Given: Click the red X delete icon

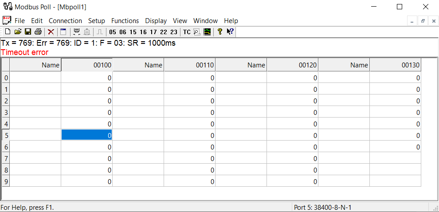Looking at the screenshot, I should click(51, 32).
